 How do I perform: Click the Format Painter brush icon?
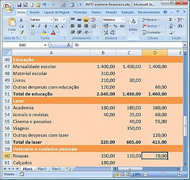[x=21, y=32]
